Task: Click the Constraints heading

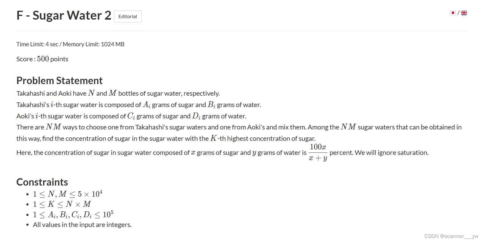Action: pos(42,182)
